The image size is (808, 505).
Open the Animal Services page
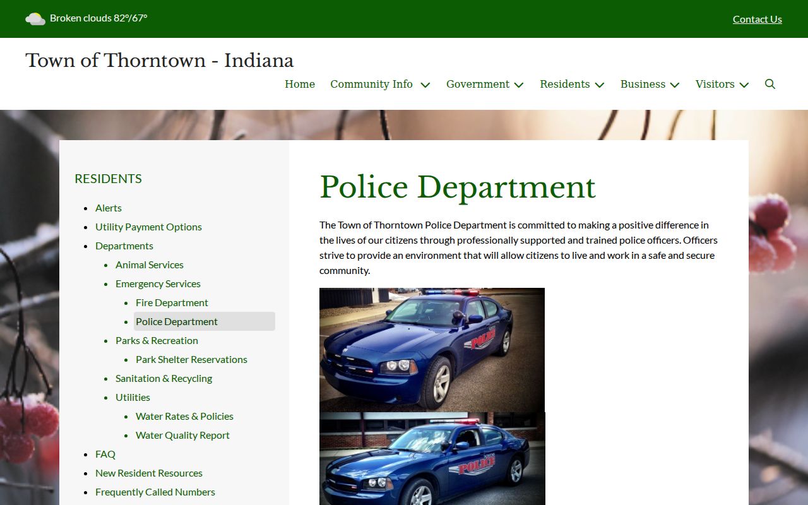(150, 264)
